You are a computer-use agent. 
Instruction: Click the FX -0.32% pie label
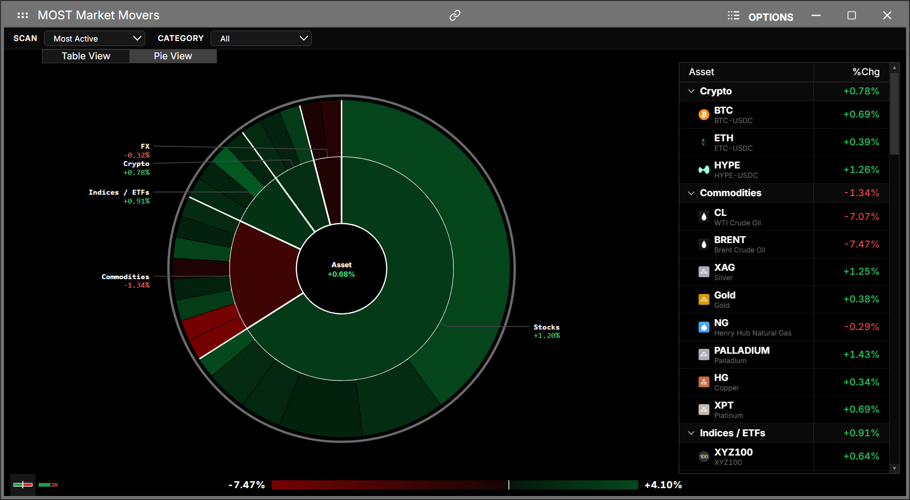[x=137, y=151]
